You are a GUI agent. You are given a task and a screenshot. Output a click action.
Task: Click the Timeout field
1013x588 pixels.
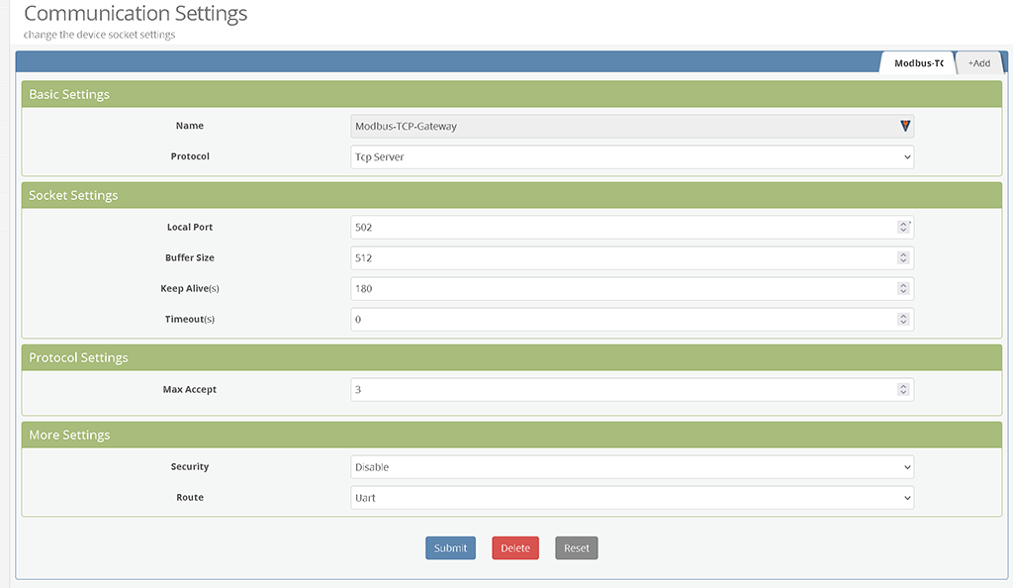click(x=632, y=319)
